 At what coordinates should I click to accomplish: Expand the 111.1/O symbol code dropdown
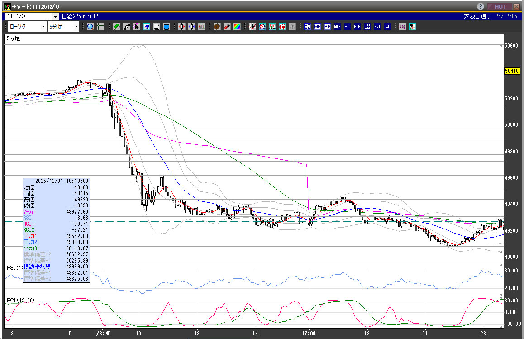pos(55,16)
